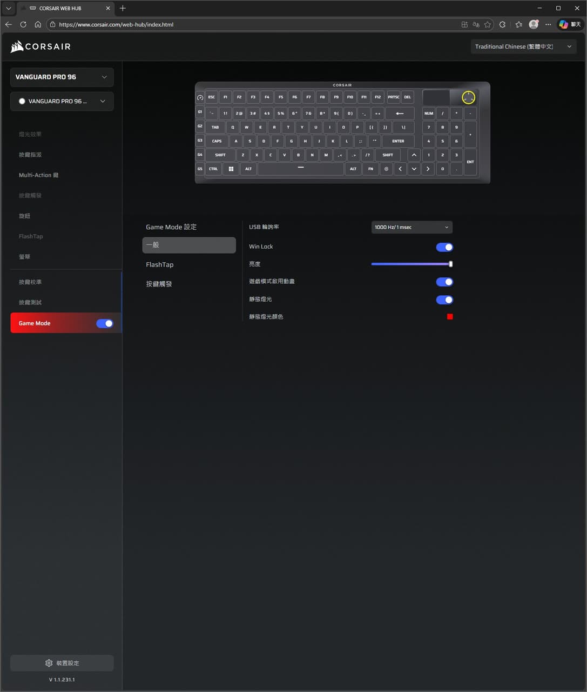Click the left arrow key on the keyboard
The width and height of the screenshot is (587, 692).
pyautogui.click(x=400, y=169)
